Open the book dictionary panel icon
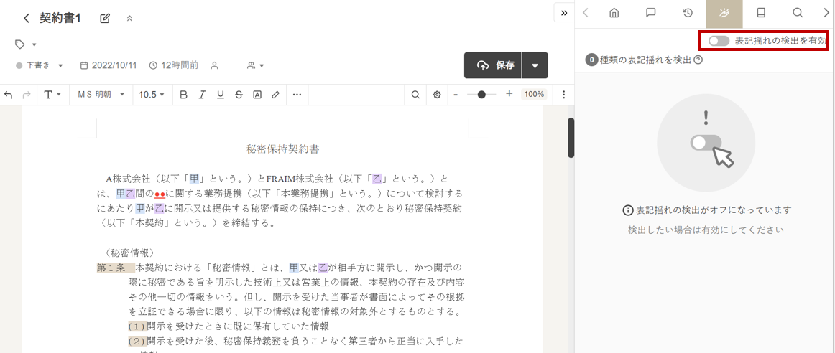 tap(761, 13)
